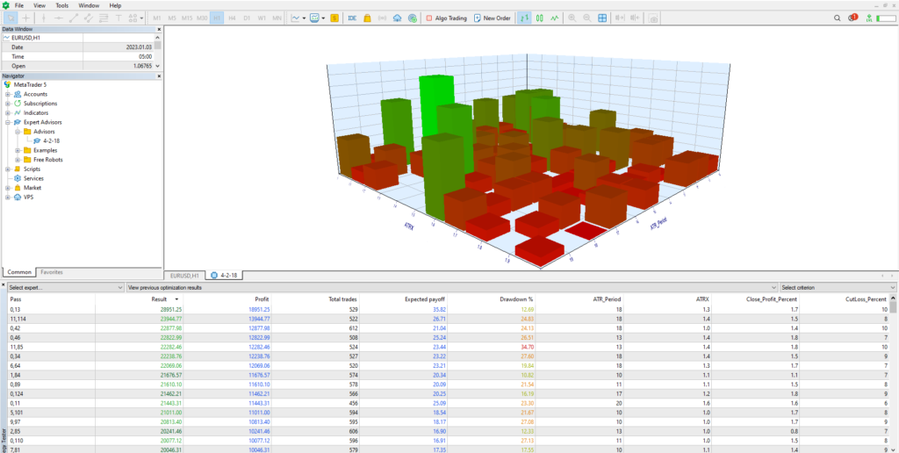Switch to the Favorites tab in Navigator
Screen dimensions: 899x453
click(x=51, y=272)
